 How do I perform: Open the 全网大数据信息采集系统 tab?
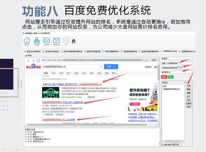click(x=71, y=51)
